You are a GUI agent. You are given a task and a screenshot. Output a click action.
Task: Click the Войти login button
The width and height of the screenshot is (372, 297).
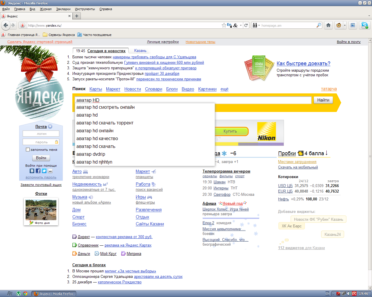pyautogui.click(x=41, y=158)
